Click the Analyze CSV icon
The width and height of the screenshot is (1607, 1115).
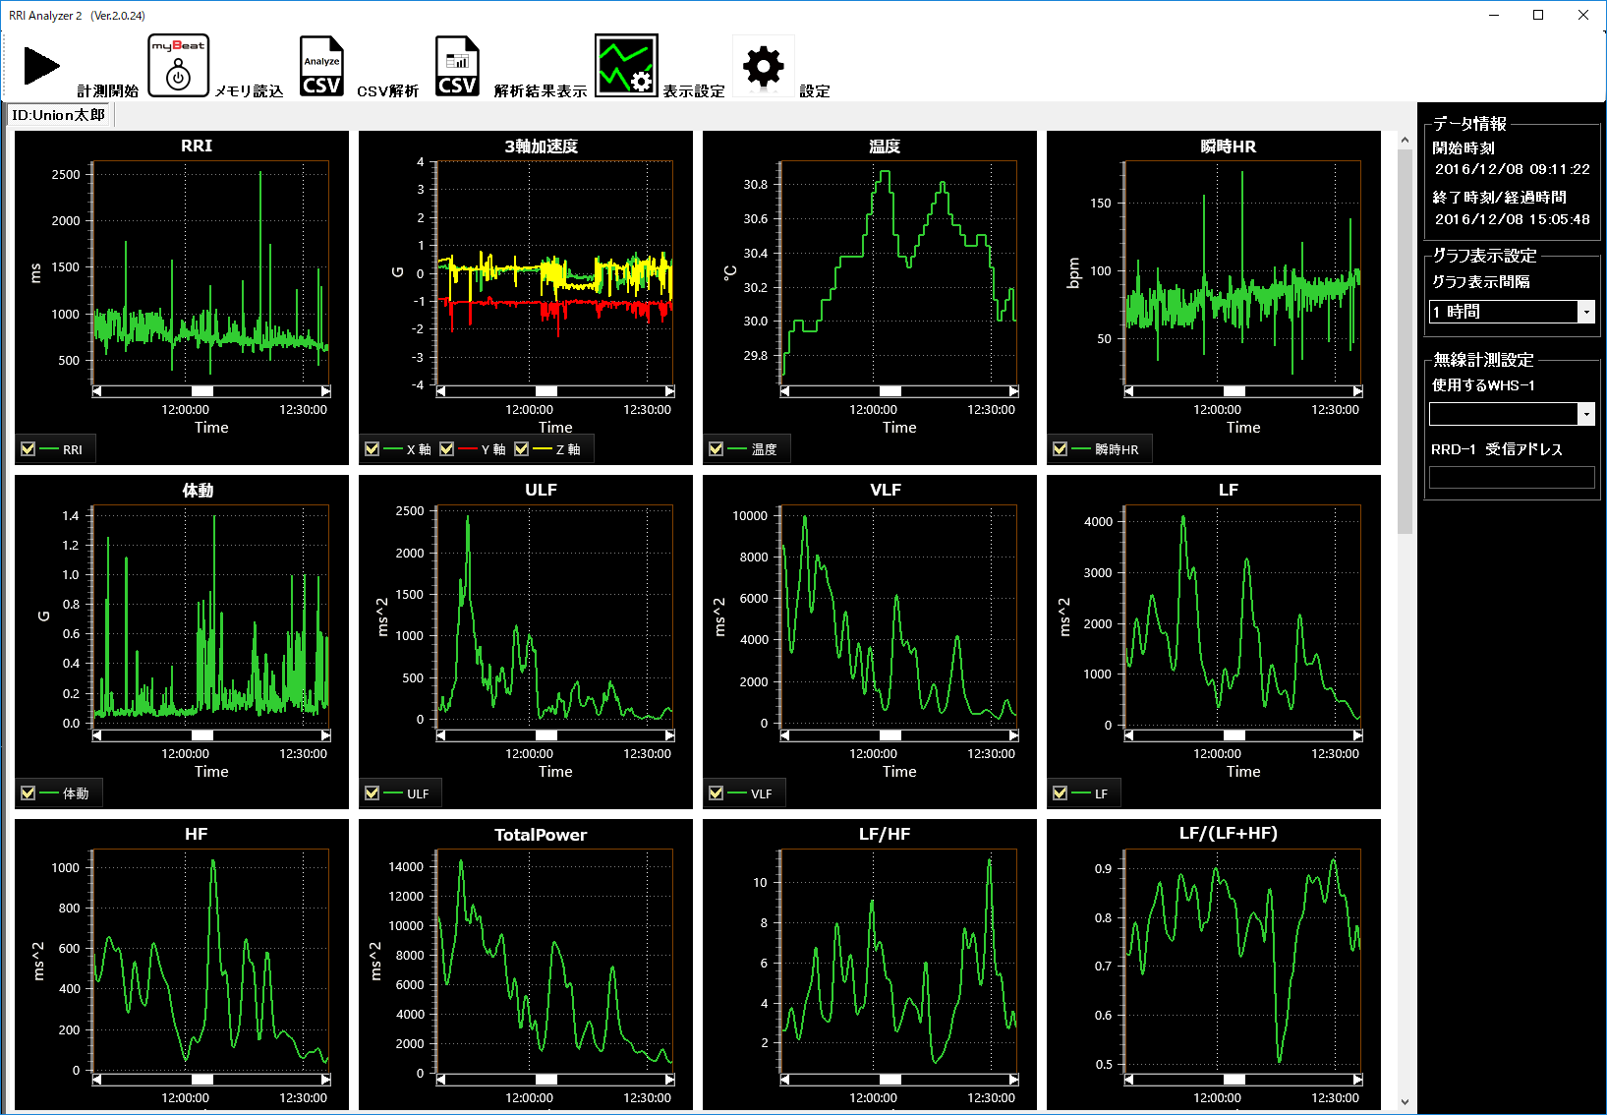point(321,66)
